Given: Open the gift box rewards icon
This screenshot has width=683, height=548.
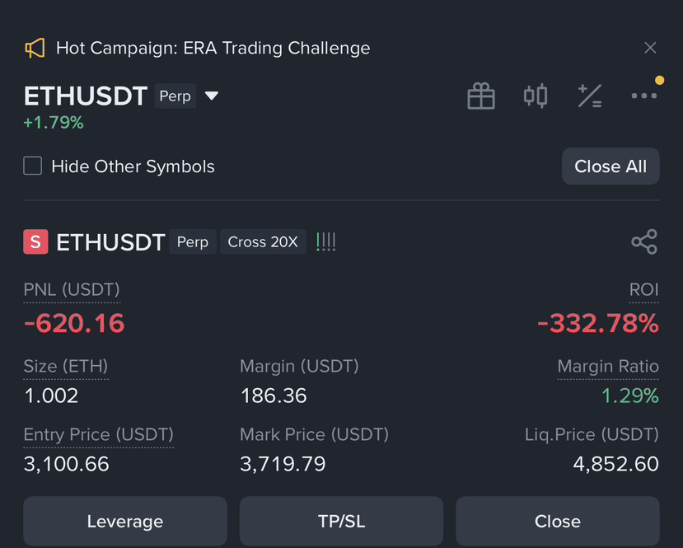Looking at the screenshot, I should (x=481, y=96).
